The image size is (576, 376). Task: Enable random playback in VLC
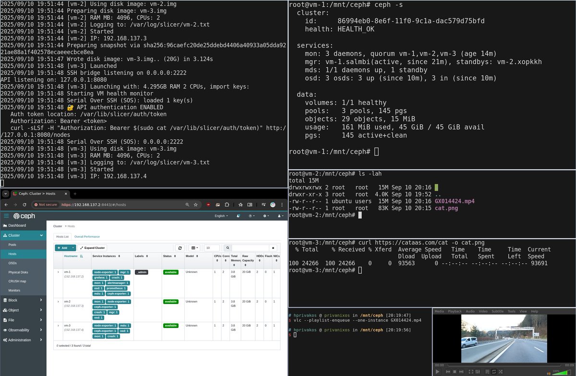[501, 371]
